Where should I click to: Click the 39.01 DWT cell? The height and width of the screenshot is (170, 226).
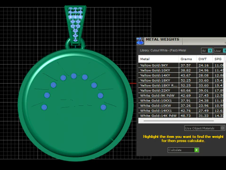[x=204, y=91]
